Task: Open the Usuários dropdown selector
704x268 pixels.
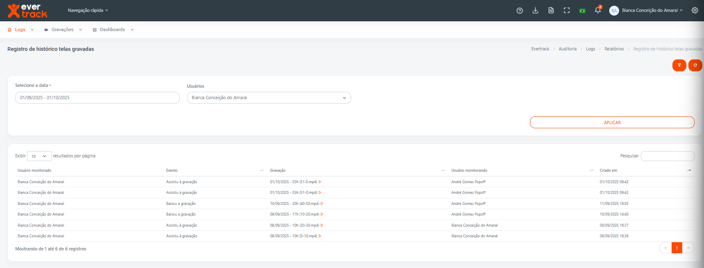Action: [269, 98]
